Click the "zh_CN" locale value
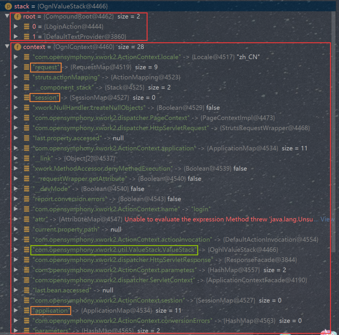Image resolution: width=339 pixels, height=335 pixels. (x=248, y=57)
